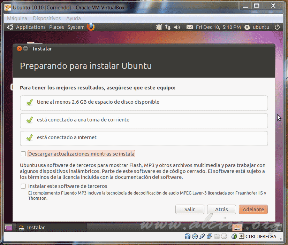
Task: Click the power shutdown icon in the top panel
Action: point(277,27)
